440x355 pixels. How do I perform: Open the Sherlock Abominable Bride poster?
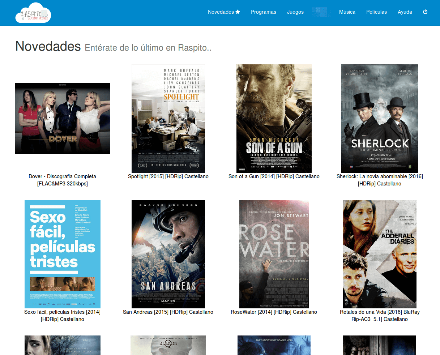point(380,118)
